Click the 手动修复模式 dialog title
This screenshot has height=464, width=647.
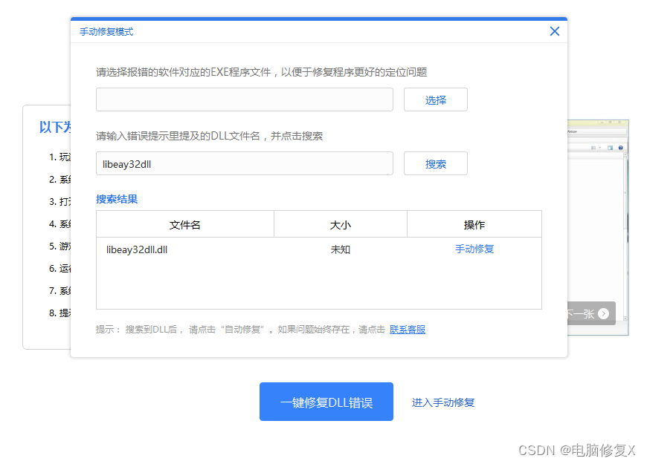[106, 32]
